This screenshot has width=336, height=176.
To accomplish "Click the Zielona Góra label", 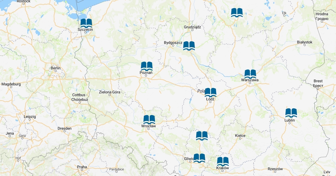I will [110, 92].
